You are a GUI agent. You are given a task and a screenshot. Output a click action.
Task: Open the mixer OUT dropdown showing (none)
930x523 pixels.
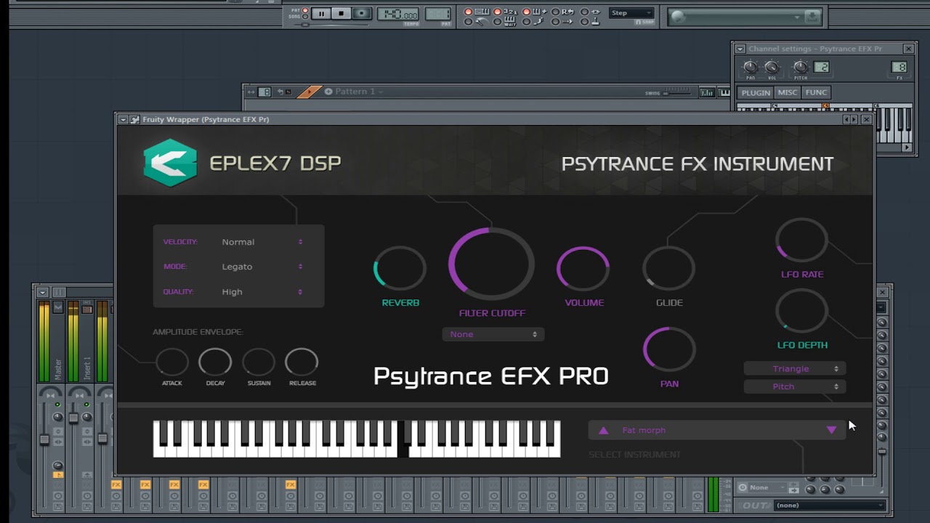830,506
